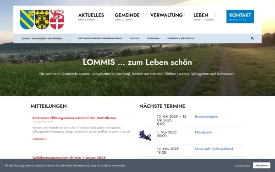Open the VERWALTUNG menu

tap(166, 15)
